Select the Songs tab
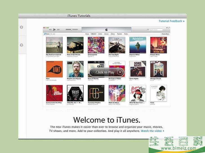 (x=87, y=34)
